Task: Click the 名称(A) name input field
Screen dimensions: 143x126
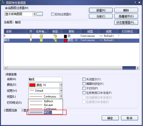Action: click(45, 79)
